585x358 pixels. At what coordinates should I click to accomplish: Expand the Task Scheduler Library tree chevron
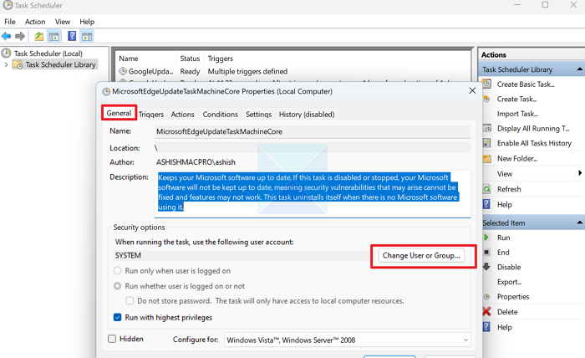6,64
